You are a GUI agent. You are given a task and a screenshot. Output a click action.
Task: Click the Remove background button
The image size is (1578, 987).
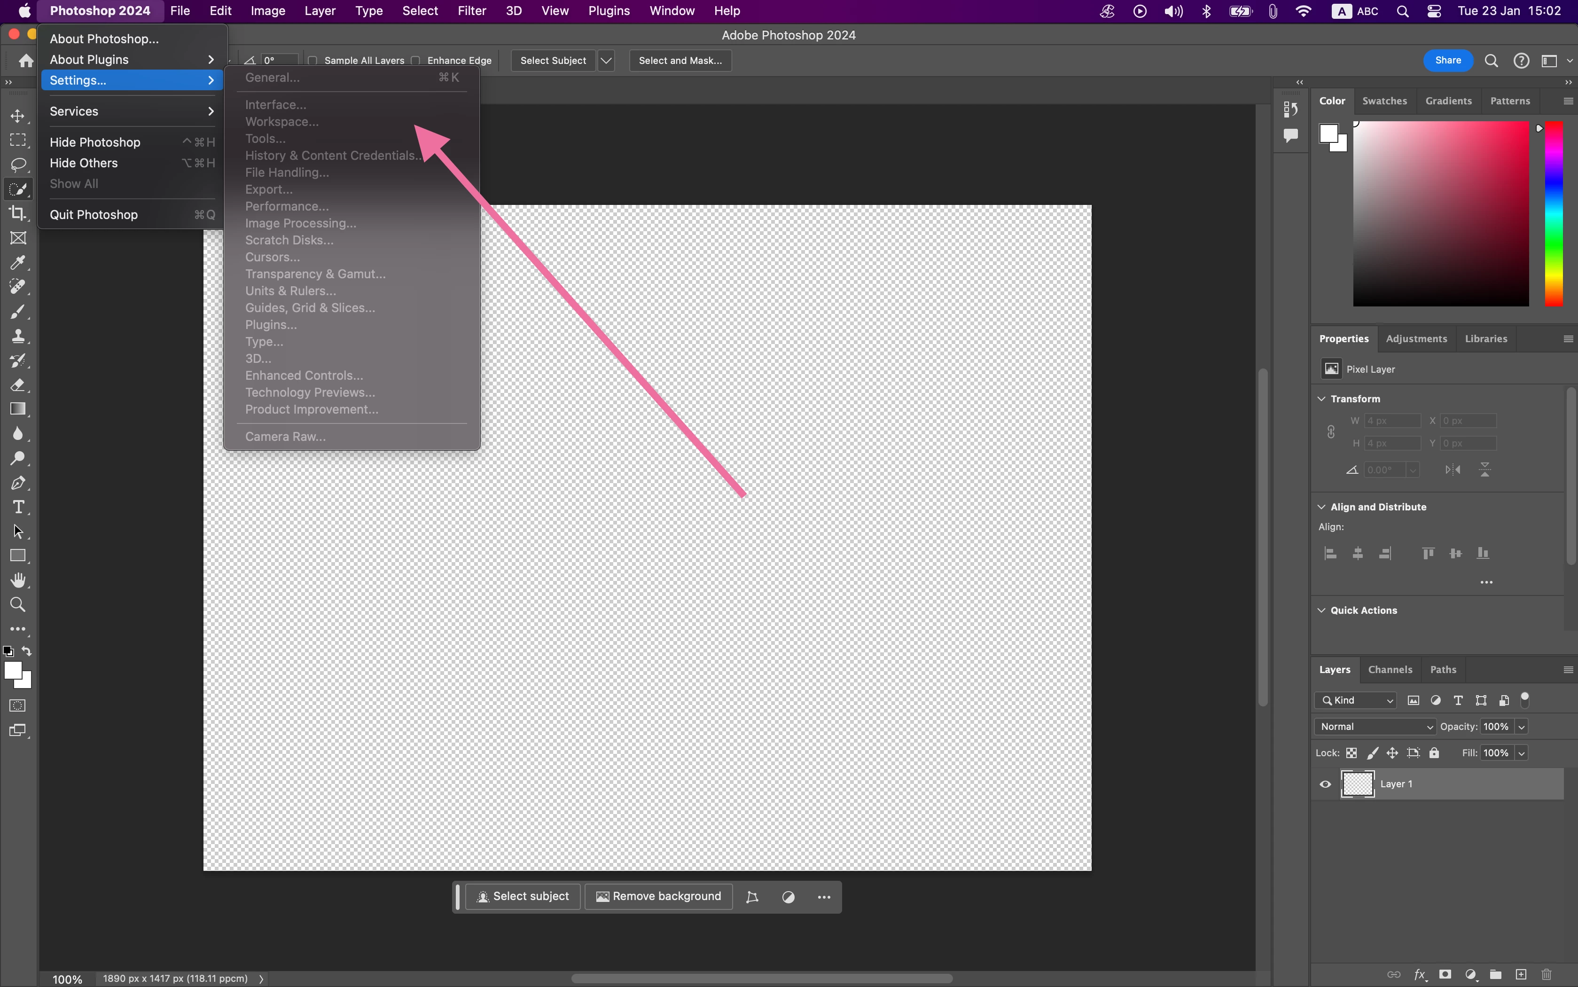point(658,896)
